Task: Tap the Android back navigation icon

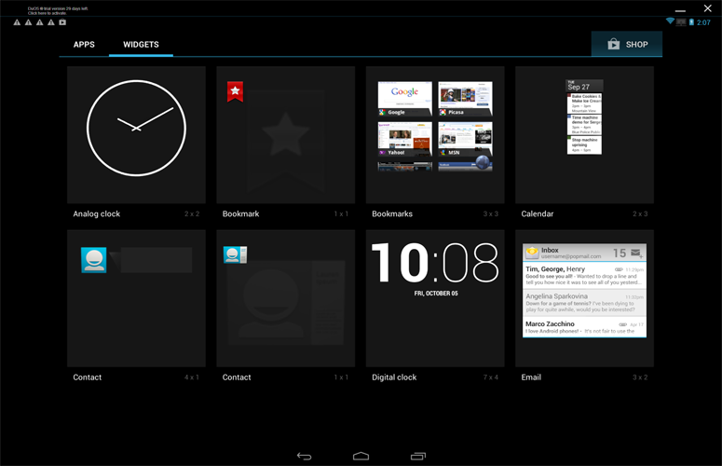Action: [x=304, y=456]
